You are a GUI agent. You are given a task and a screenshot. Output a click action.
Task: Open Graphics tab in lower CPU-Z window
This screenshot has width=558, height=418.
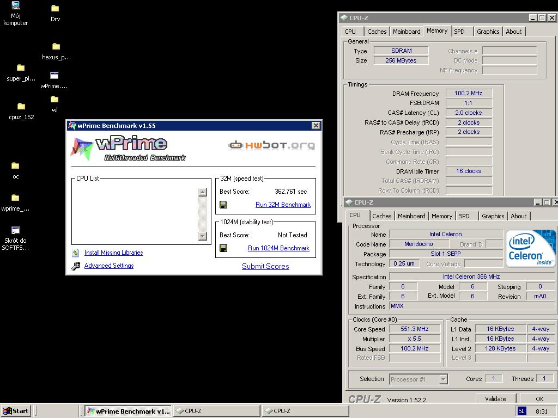point(493,216)
